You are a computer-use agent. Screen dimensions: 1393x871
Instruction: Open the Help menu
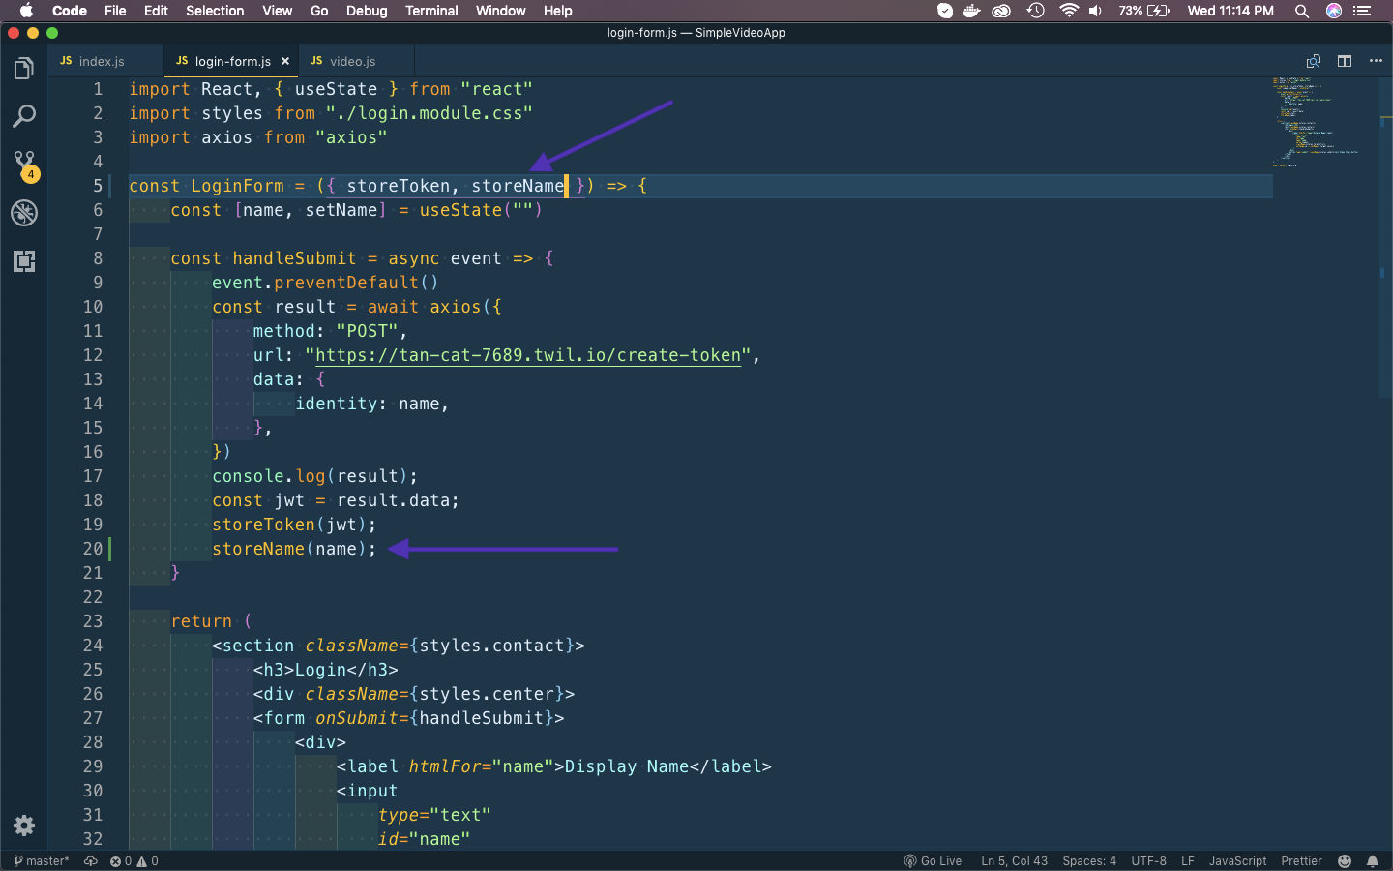point(557,11)
